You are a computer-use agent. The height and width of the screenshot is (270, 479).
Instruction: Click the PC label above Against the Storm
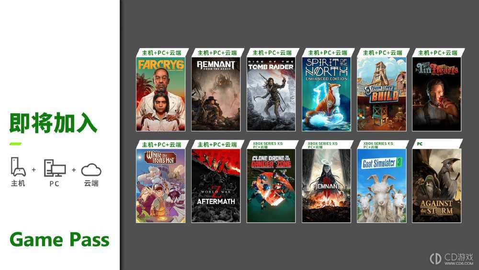coord(420,144)
